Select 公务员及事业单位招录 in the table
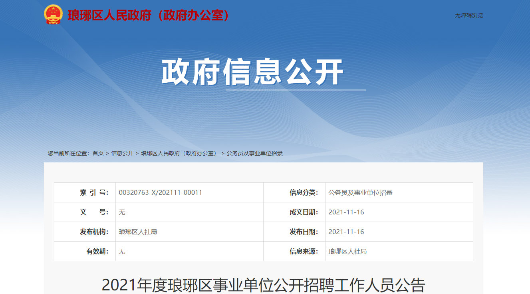 360,192
